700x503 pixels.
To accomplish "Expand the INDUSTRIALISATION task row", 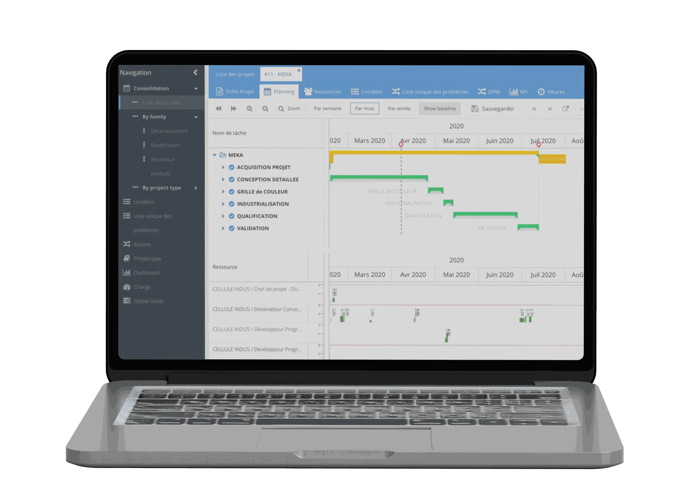I will [x=223, y=203].
